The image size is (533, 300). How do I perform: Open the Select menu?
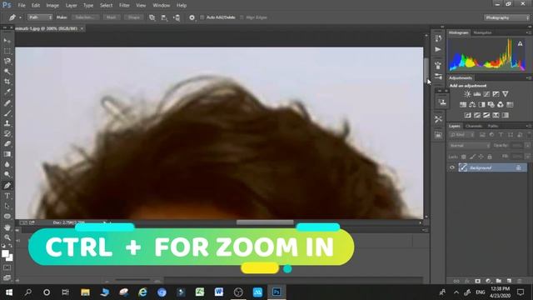click(x=106, y=6)
